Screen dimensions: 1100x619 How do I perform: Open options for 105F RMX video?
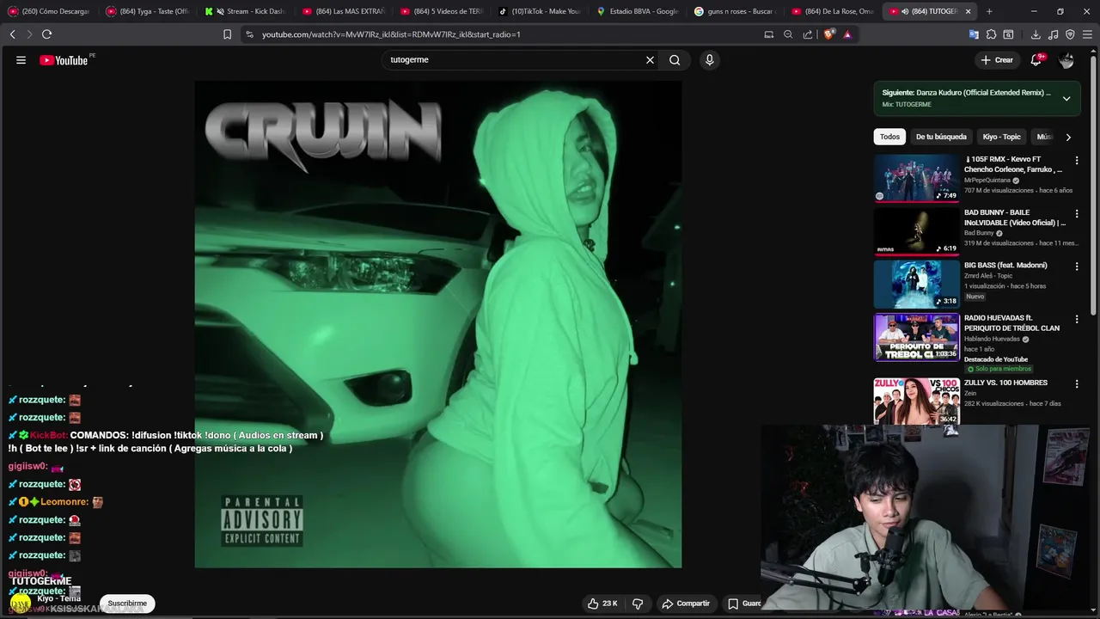1076,161
